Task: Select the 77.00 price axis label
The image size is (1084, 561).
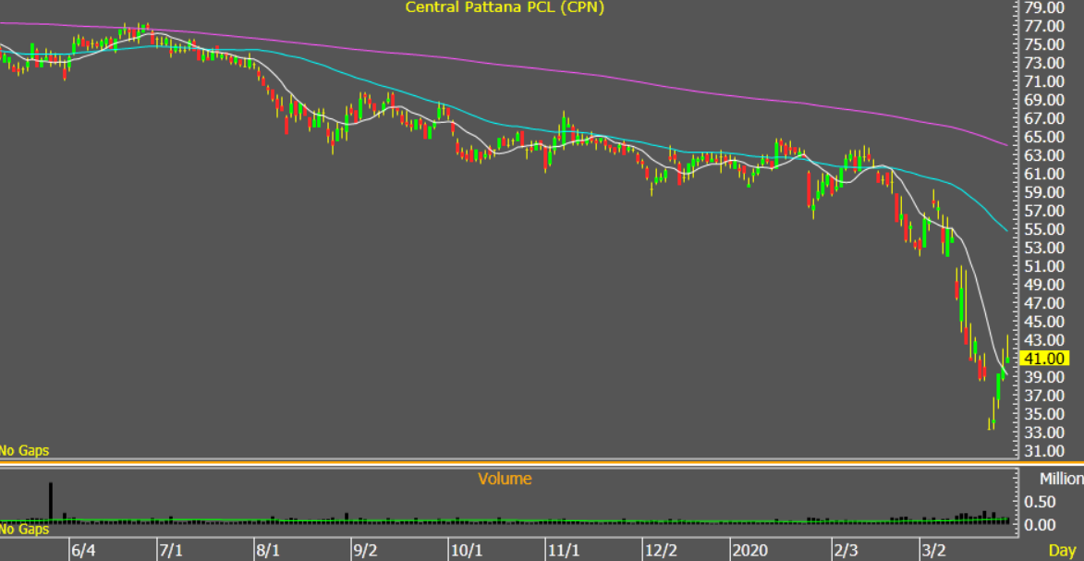Action: pos(1044,26)
